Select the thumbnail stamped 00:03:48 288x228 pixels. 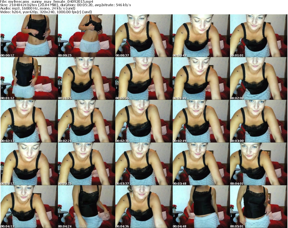(x=201, y=164)
